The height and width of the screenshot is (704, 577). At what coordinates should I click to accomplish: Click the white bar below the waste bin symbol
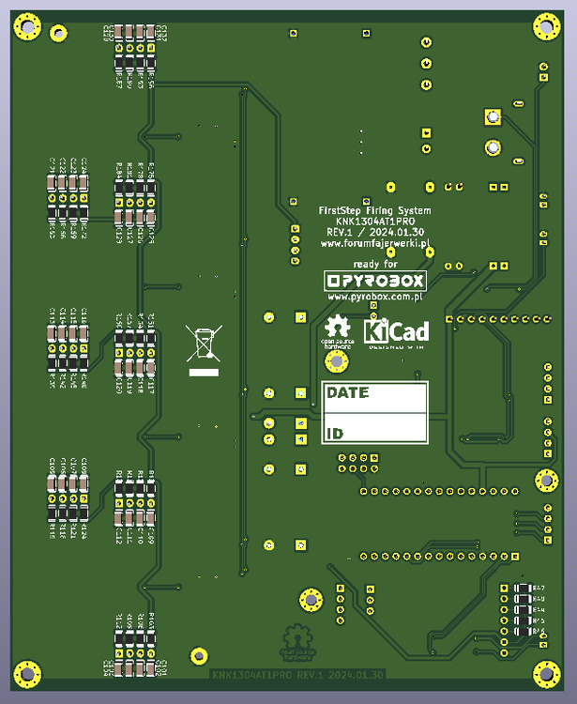pyautogui.click(x=203, y=373)
